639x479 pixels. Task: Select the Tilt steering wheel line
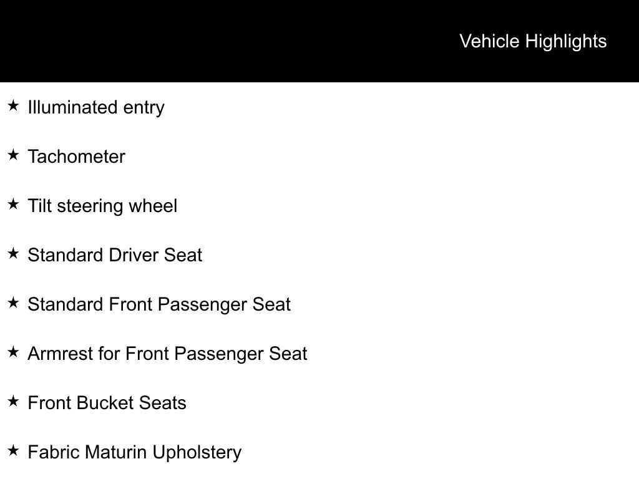tap(102, 206)
